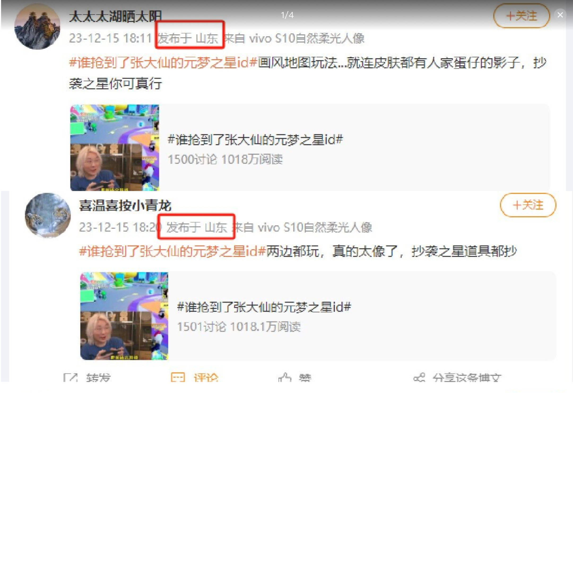
Task: Follow user 太太太湖晒太阳
Action: [521, 16]
